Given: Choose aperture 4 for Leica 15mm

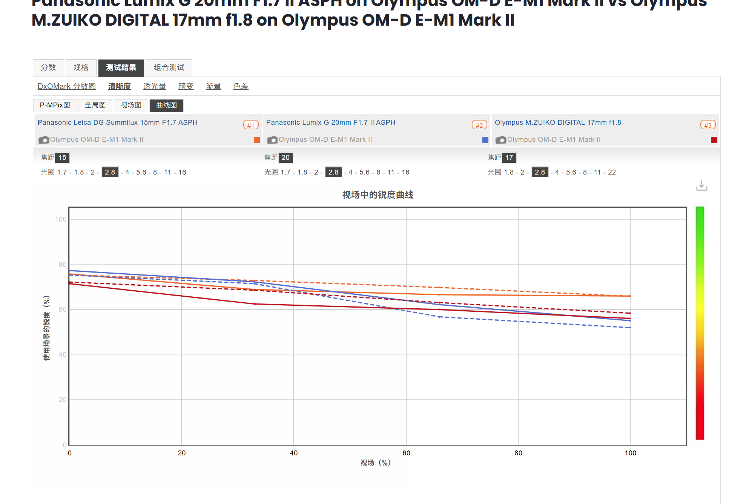Looking at the screenshot, I should [x=127, y=172].
